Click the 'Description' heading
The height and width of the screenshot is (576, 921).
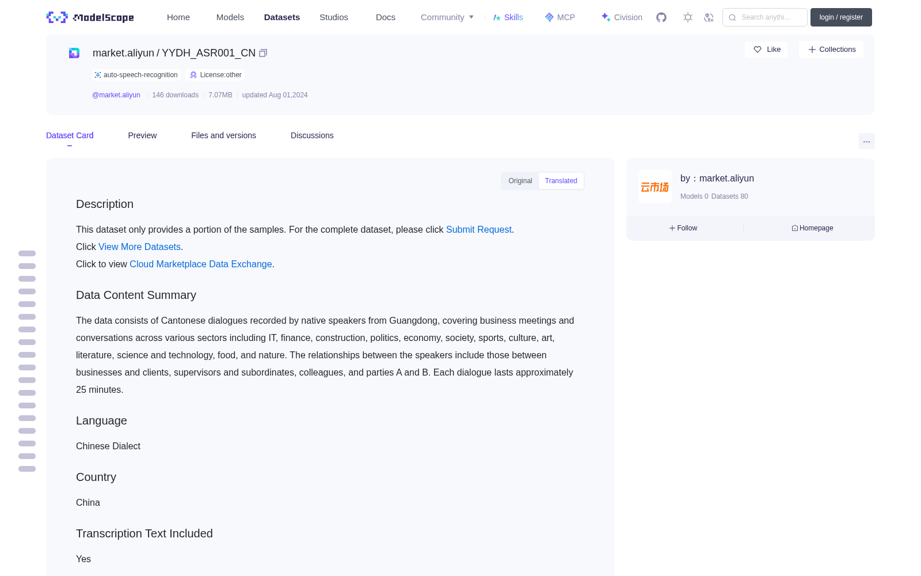[105, 204]
